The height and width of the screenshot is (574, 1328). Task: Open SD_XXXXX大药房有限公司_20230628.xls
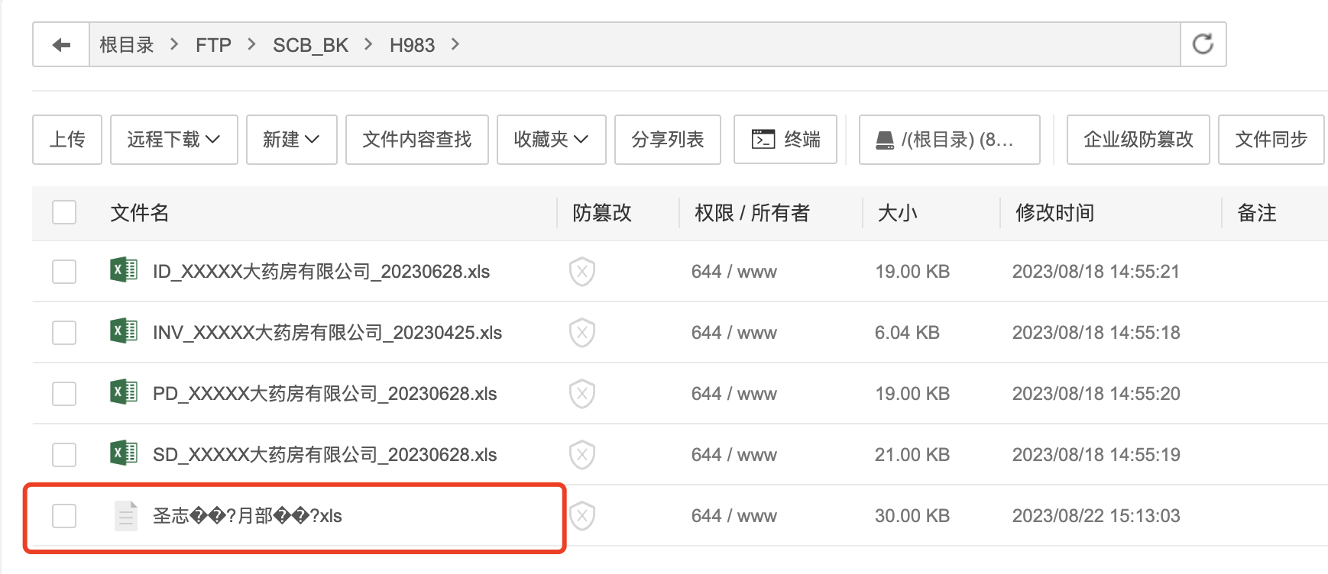[325, 455]
